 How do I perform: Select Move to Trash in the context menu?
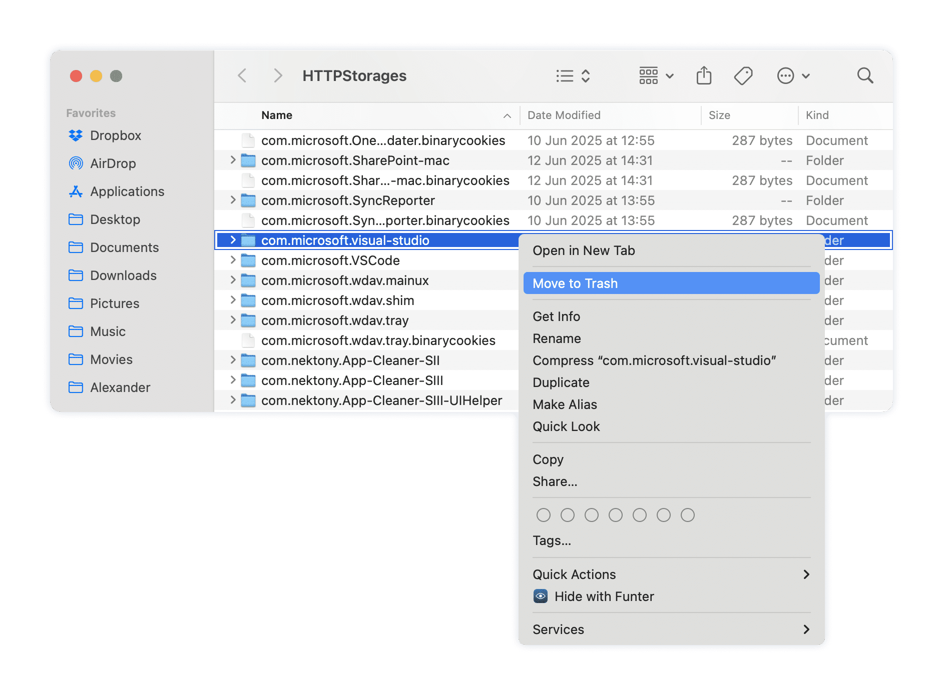[x=575, y=283]
